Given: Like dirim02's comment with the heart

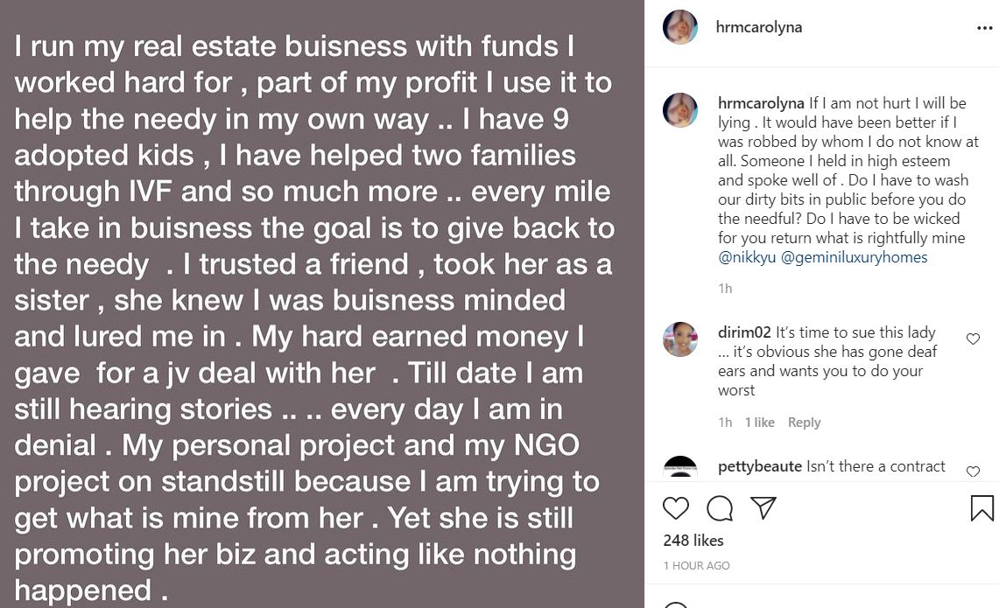Looking at the screenshot, I should pyautogui.click(x=973, y=339).
